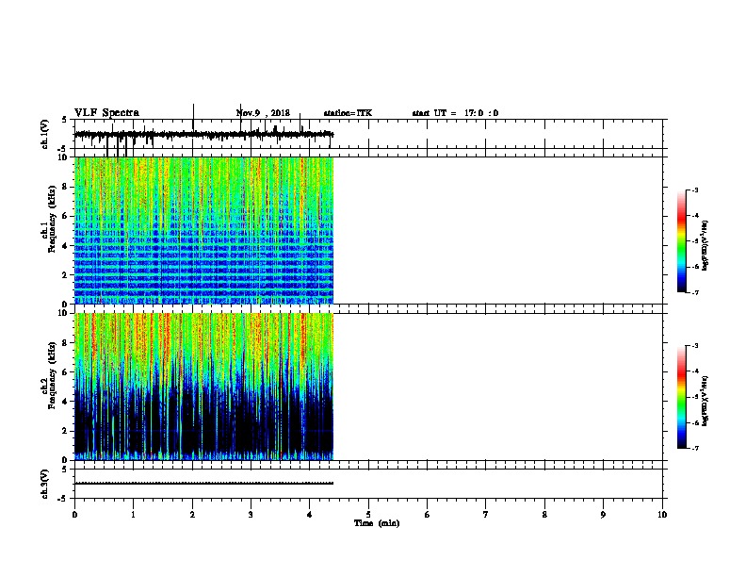Click the "VLF Spectra" plot title
746x577 pixels.
(106, 113)
